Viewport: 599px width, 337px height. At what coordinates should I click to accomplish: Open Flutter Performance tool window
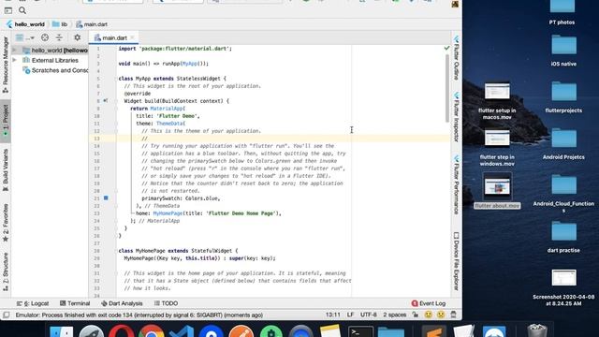(x=456, y=184)
